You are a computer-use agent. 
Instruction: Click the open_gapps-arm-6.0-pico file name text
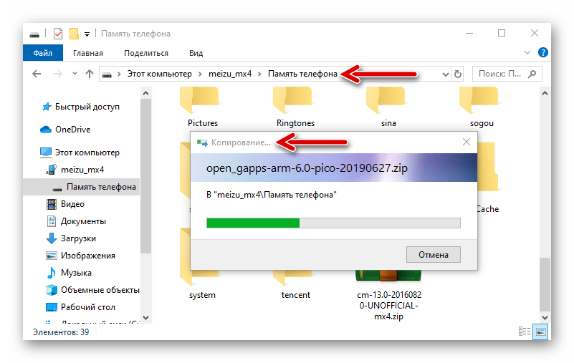coord(307,168)
